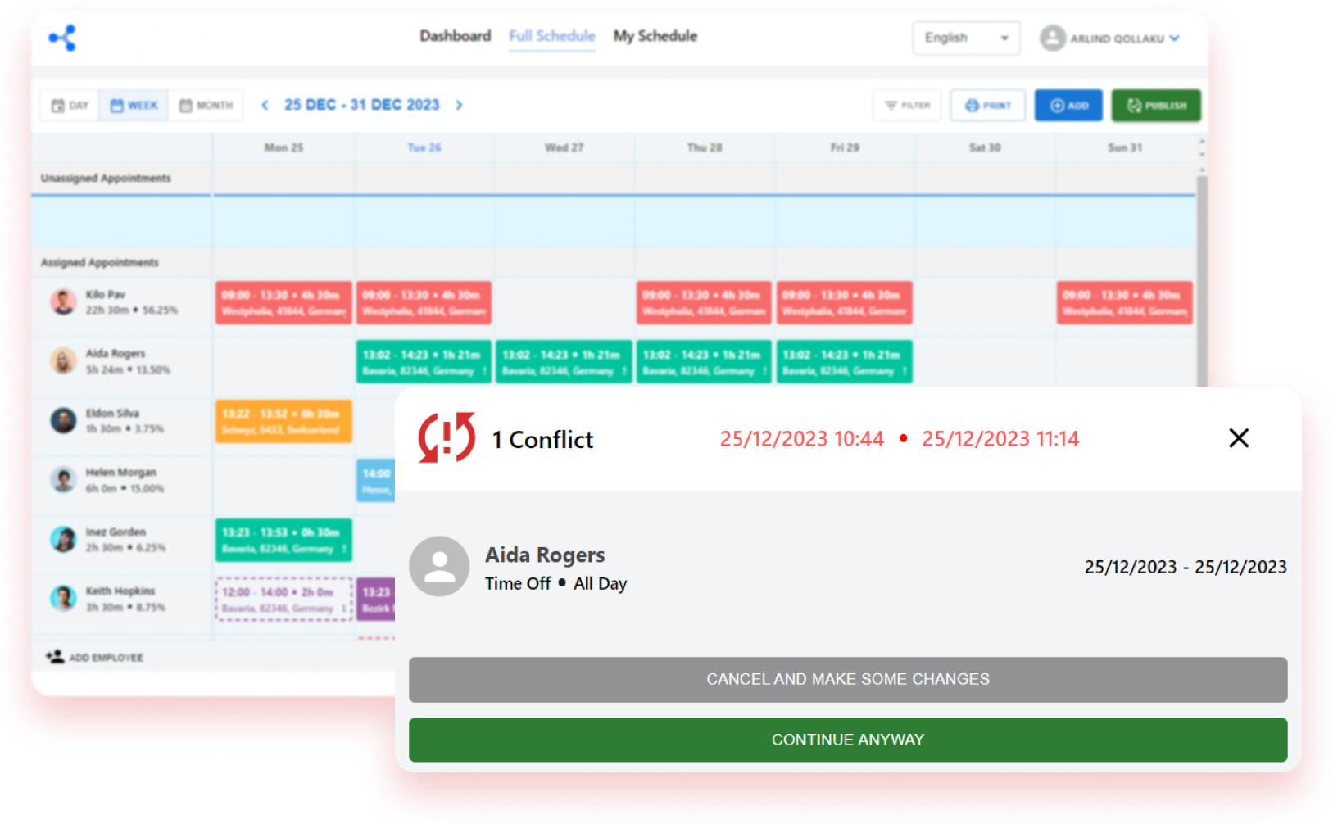This screenshot has height=824, width=1333.
Task: Switch to Day view
Action: tap(70, 106)
